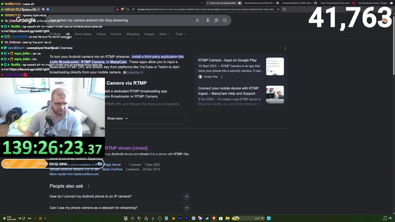Open Photoshop from the taskbar
Viewport: 395px width, 222px height.
pyautogui.click(x=193, y=218)
